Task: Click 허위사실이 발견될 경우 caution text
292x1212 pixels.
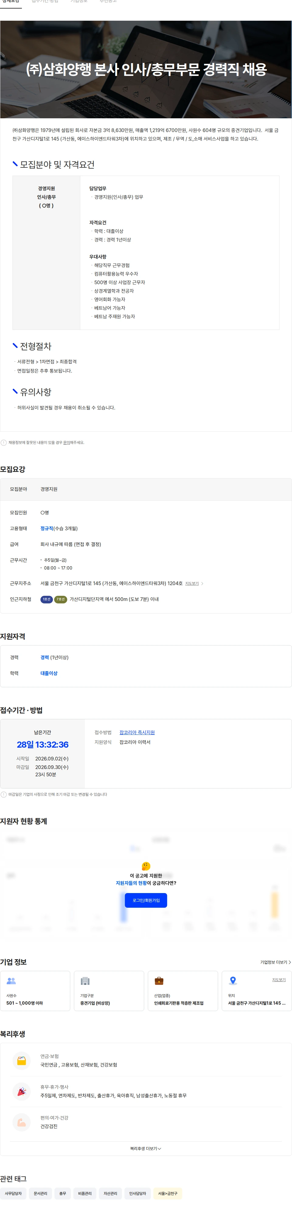Action: tap(66, 408)
